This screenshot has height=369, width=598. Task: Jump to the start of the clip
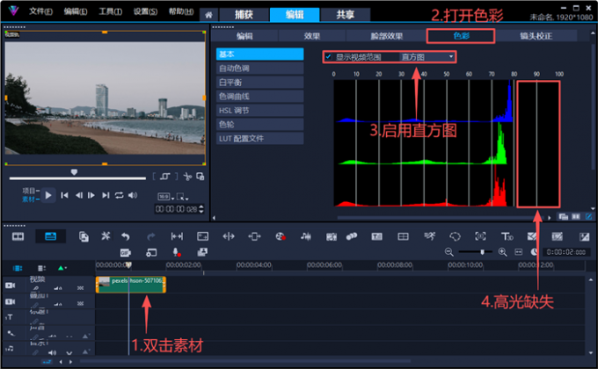[64, 196]
